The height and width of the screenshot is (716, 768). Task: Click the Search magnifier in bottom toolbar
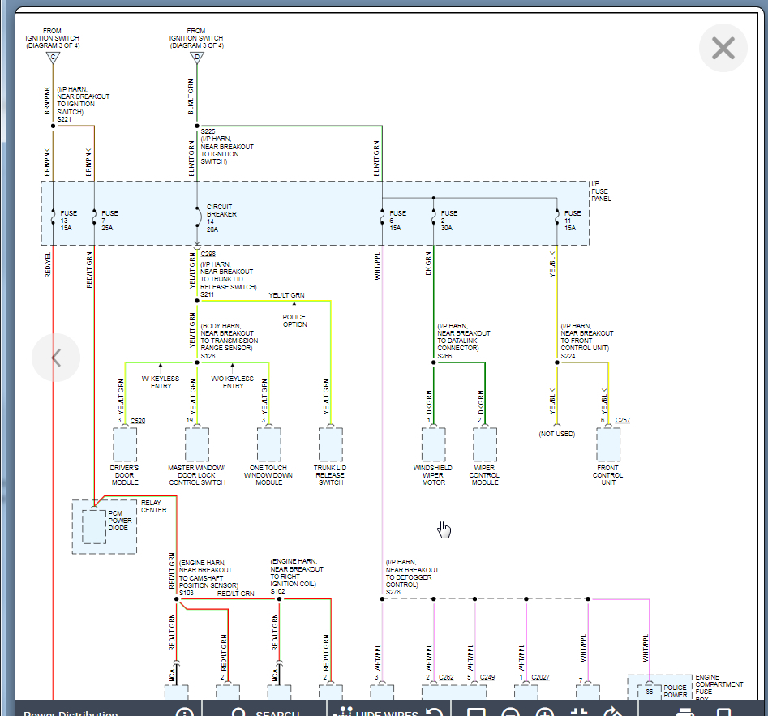click(239, 713)
